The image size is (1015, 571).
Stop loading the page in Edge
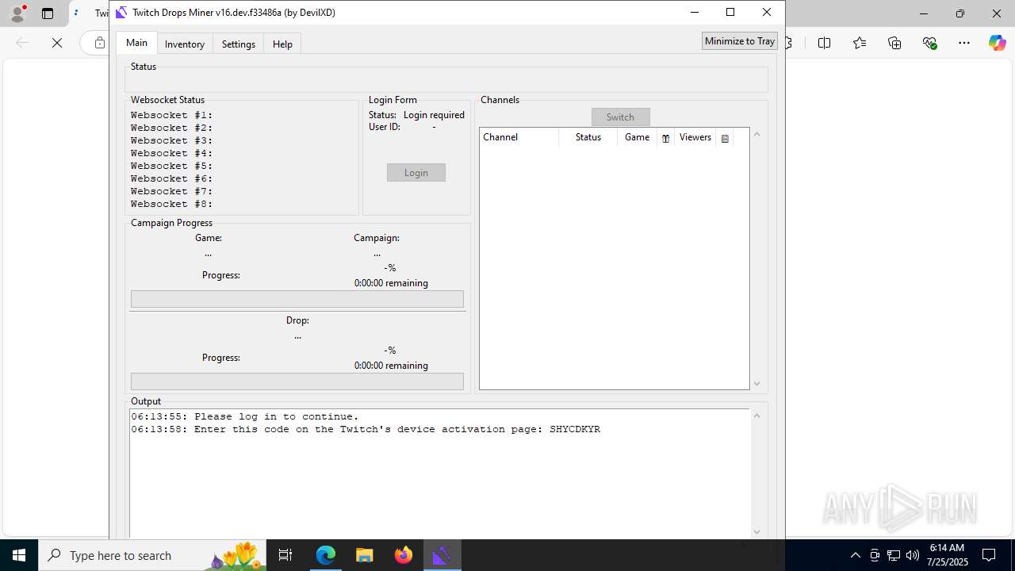point(57,43)
